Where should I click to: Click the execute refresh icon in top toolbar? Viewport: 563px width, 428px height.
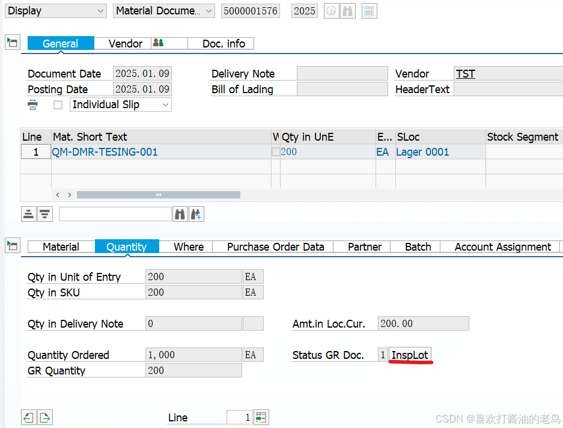[331, 11]
